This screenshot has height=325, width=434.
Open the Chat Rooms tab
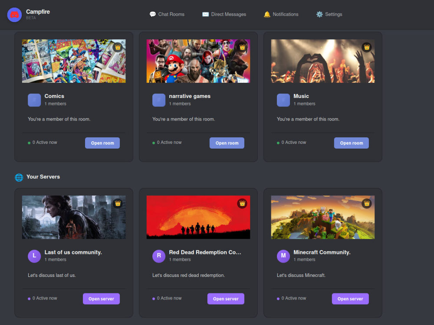(x=167, y=14)
